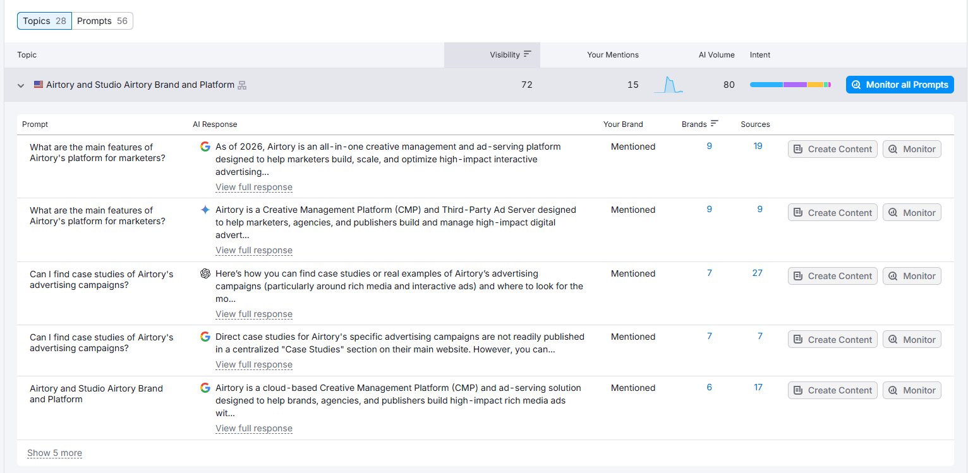Click the Gemini sparkle icon on the CMP response
Viewport: 968px width, 473px height.
[205, 210]
